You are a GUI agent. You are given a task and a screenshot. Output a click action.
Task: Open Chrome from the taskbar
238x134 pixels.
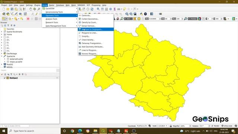coord(72,131)
